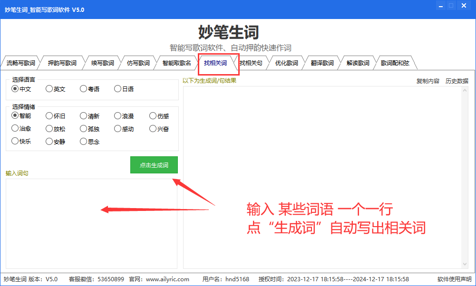Choose 日语 language option

(124, 89)
